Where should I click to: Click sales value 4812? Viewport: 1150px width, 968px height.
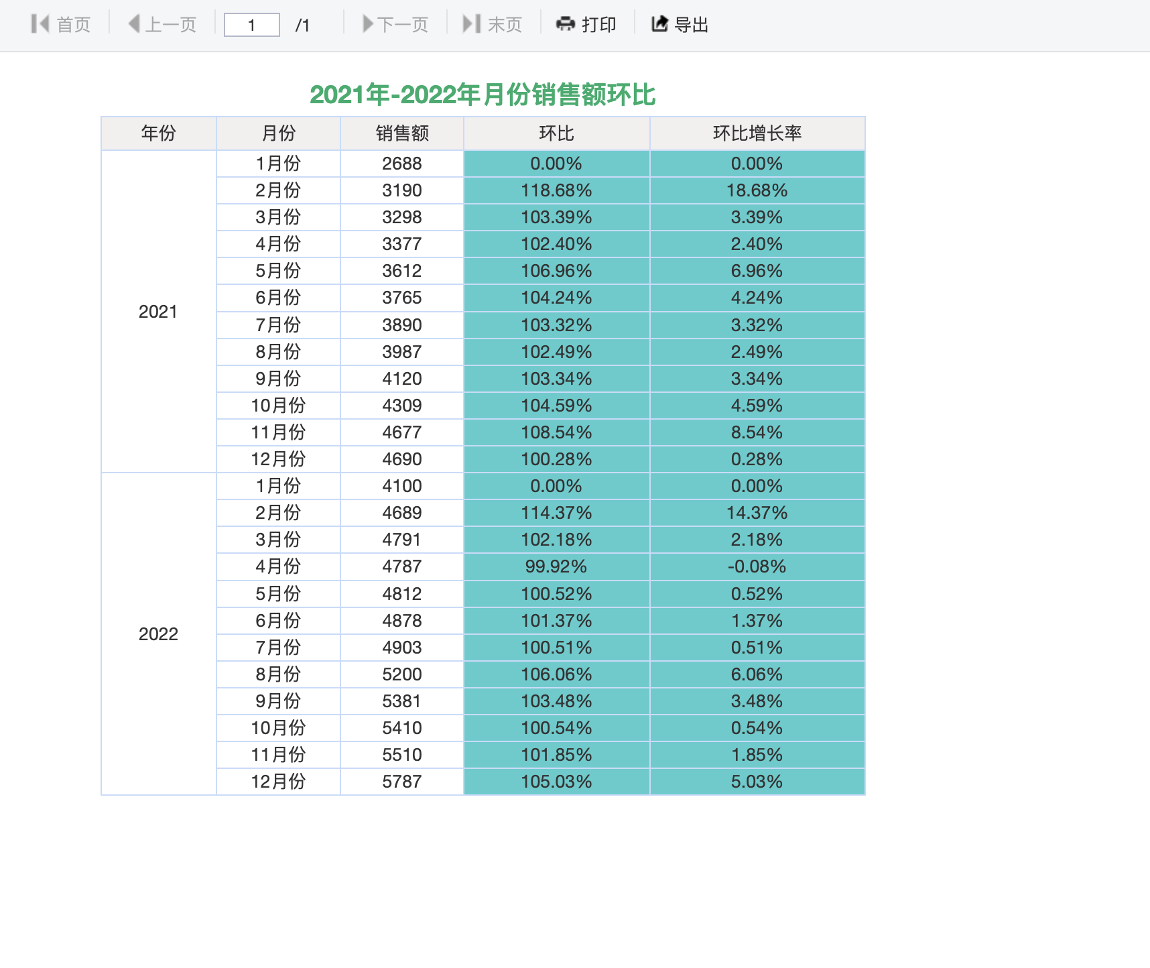(402, 594)
